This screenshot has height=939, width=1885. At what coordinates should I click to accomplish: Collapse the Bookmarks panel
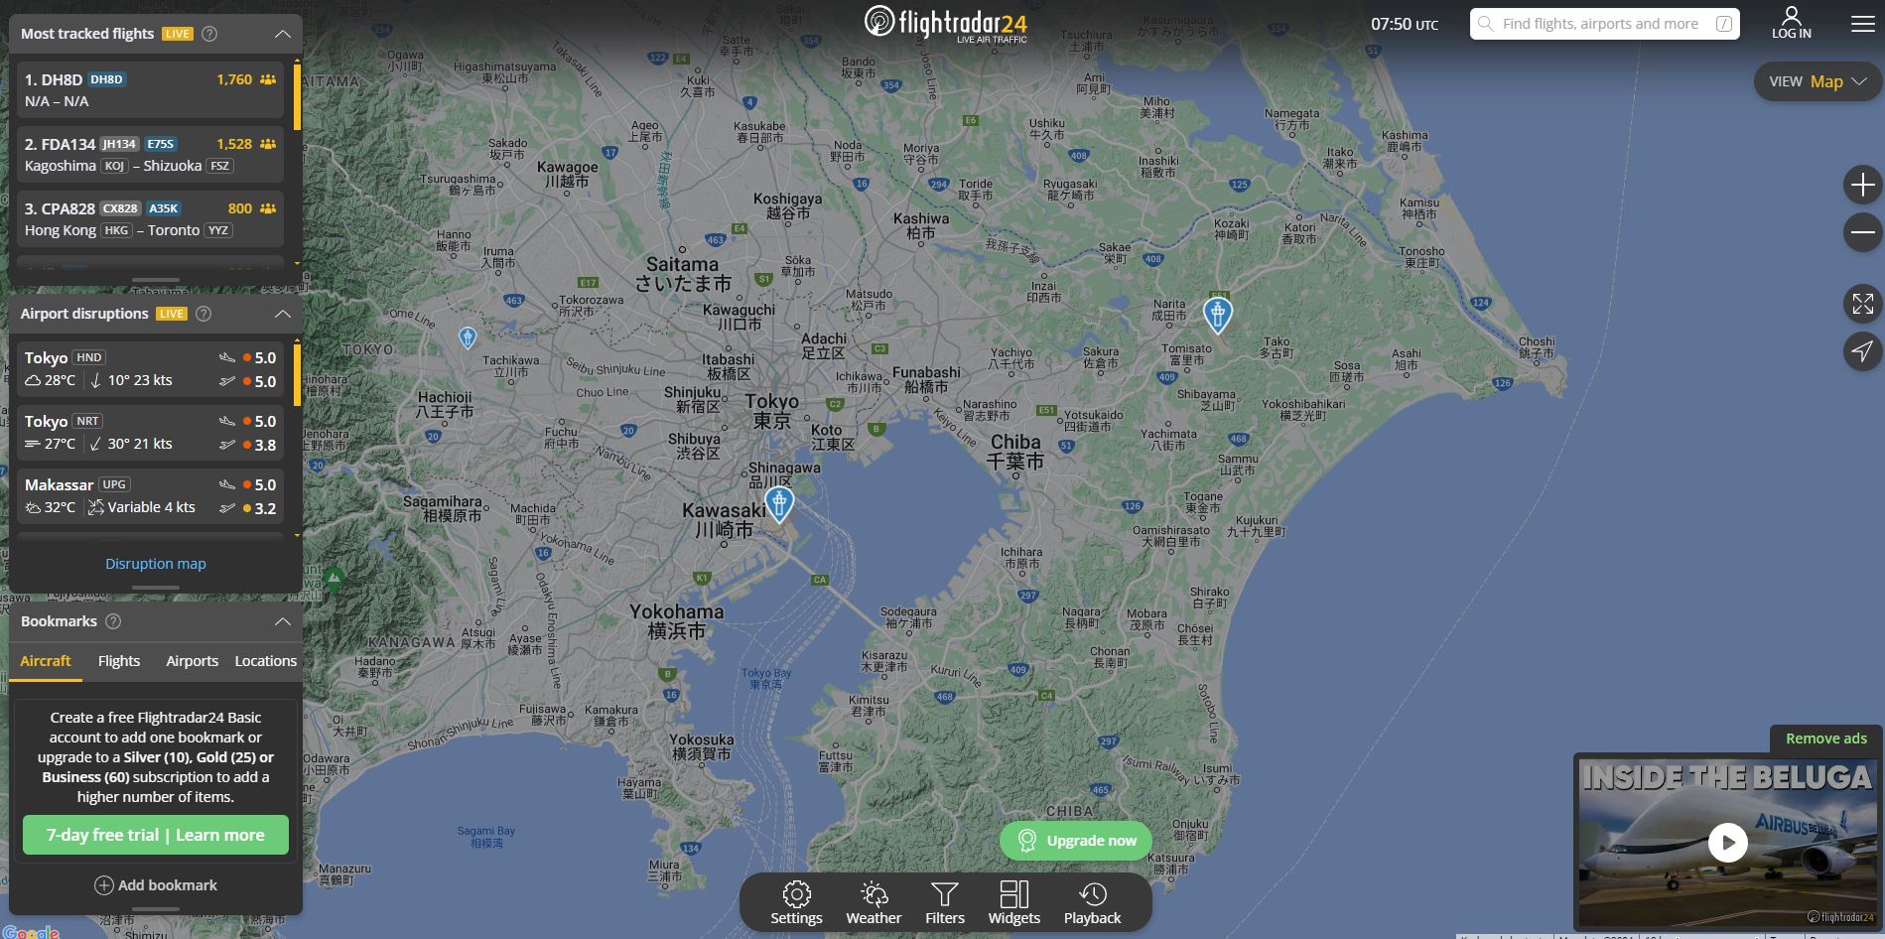click(283, 621)
